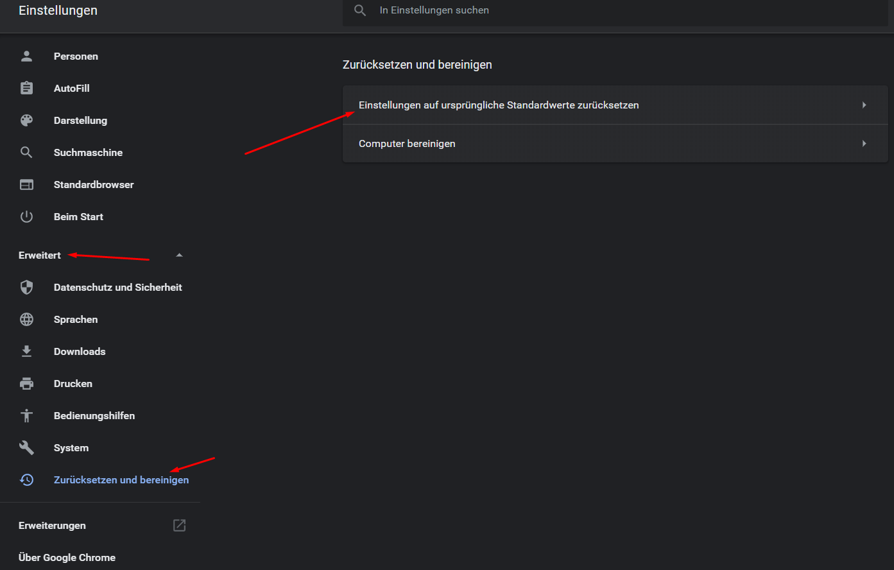894x570 pixels.
Task: Click the Bedienungshilfen accessibility icon
Action: pos(26,415)
